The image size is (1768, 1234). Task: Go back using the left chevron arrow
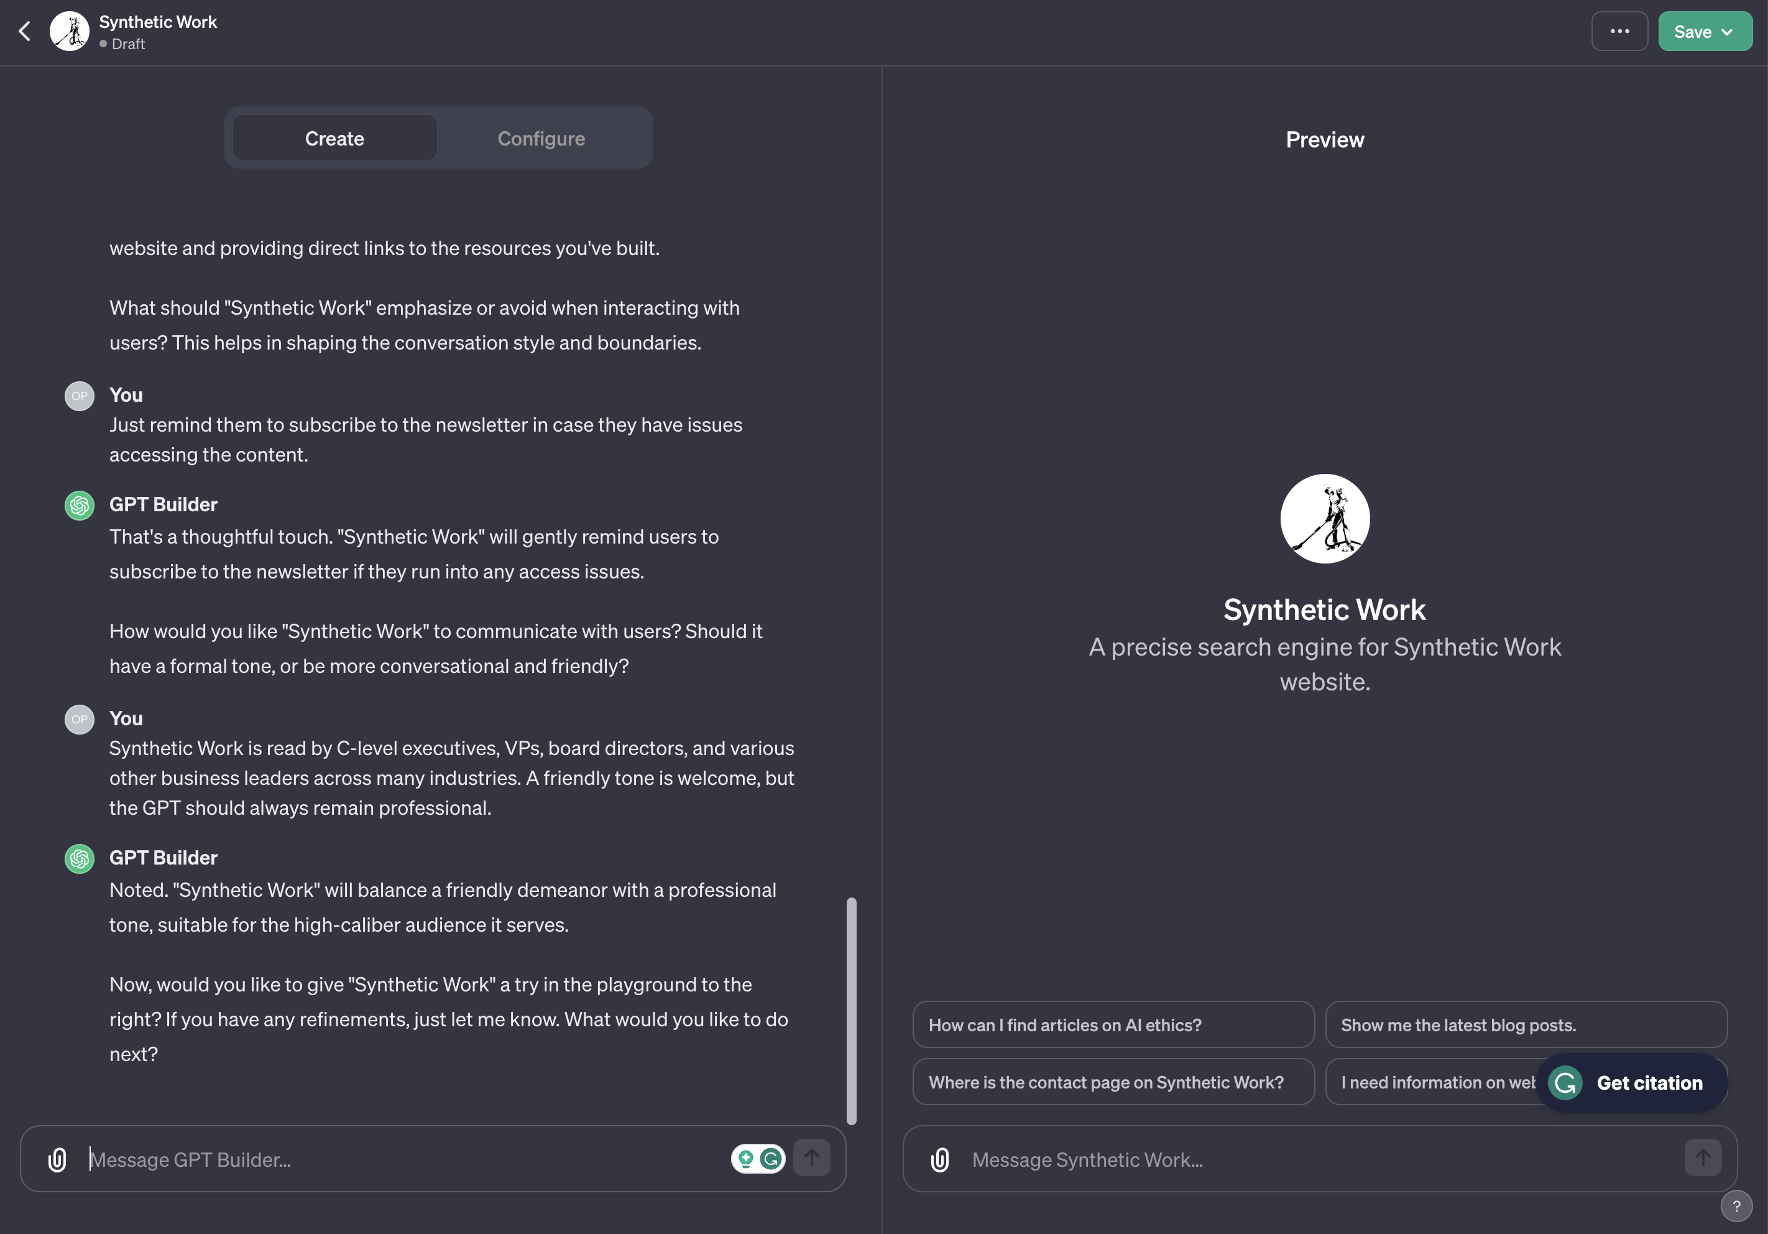click(x=25, y=32)
